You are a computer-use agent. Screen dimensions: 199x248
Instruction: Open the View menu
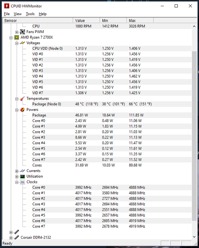[x=17, y=14]
